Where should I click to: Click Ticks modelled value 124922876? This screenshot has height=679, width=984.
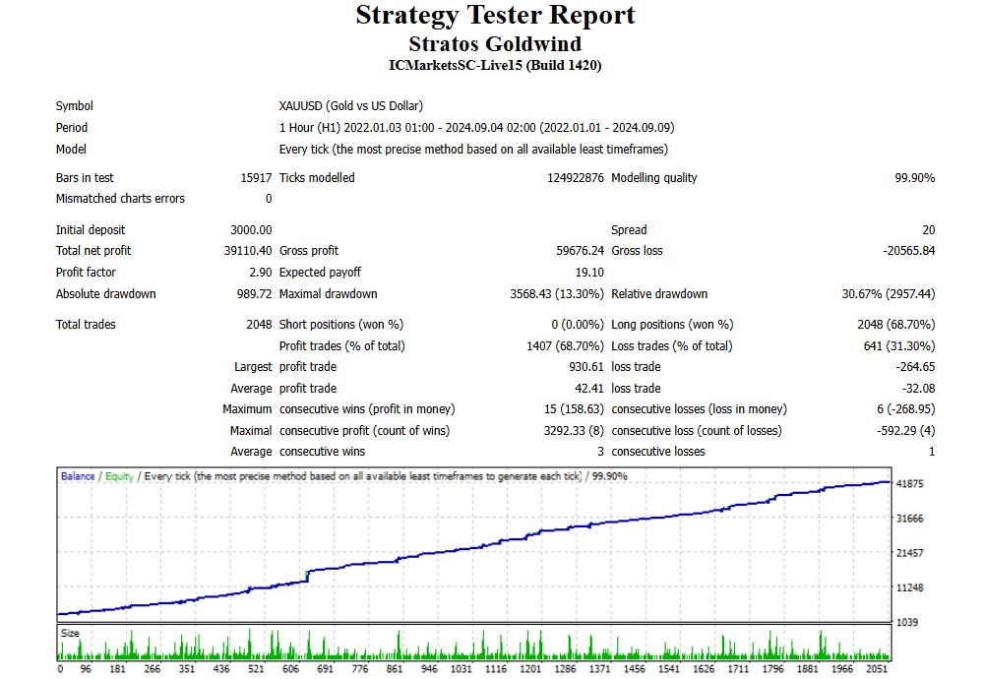[575, 177]
